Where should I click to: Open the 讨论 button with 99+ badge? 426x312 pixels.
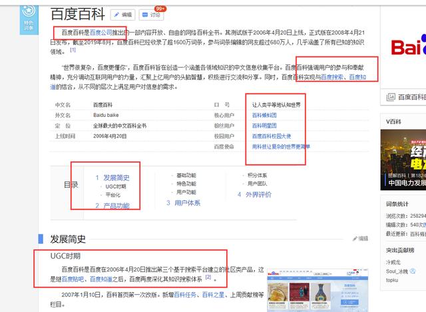(x=151, y=15)
